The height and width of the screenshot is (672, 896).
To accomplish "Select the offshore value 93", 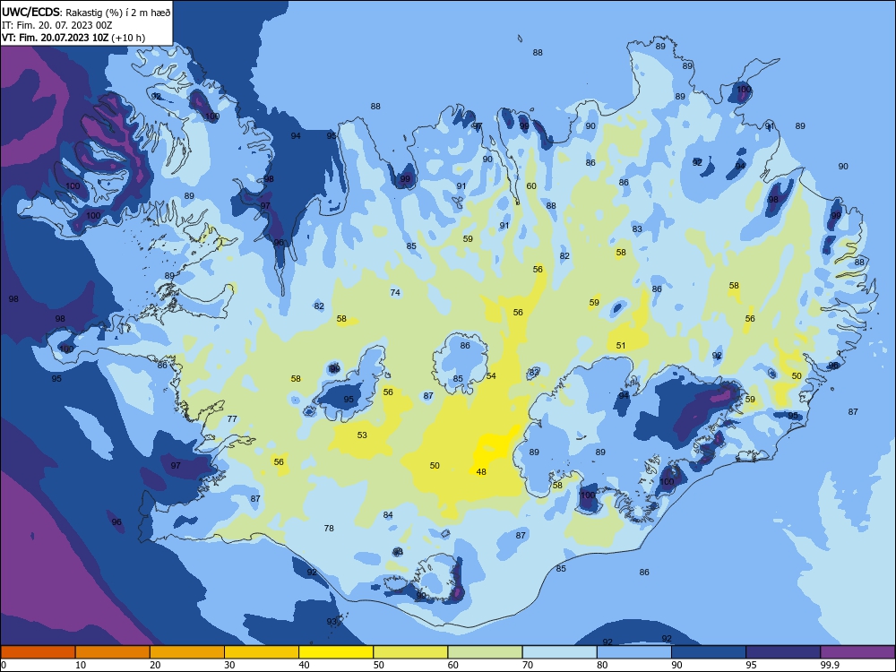I will pyautogui.click(x=332, y=622).
